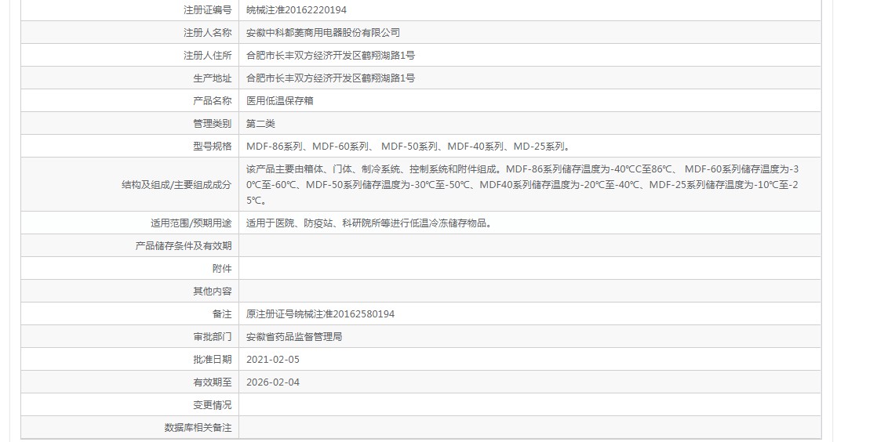This screenshot has height=442, width=877.
Task: Select the address value in 生产地址 row
Action: coord(330,78)
